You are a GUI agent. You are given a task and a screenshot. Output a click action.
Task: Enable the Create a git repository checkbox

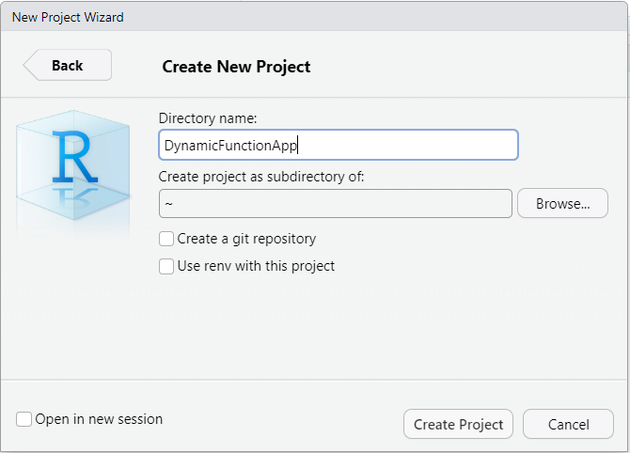166,239
